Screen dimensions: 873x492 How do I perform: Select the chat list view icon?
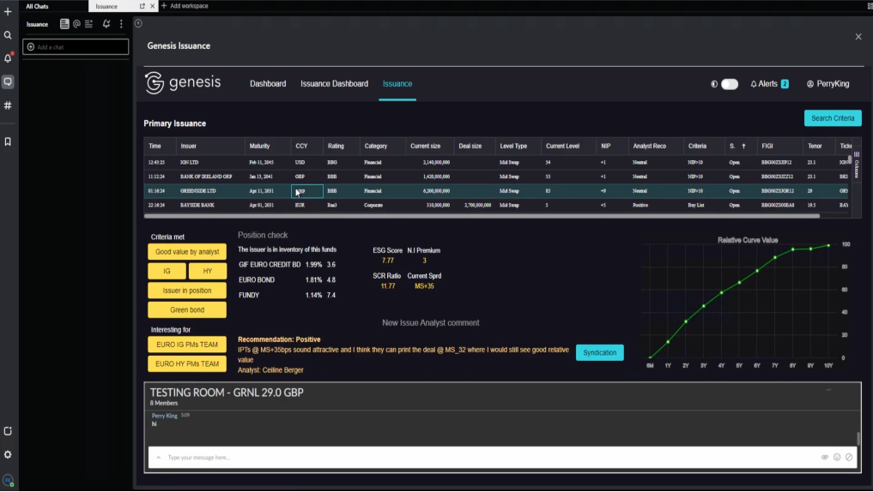point(64,24)
